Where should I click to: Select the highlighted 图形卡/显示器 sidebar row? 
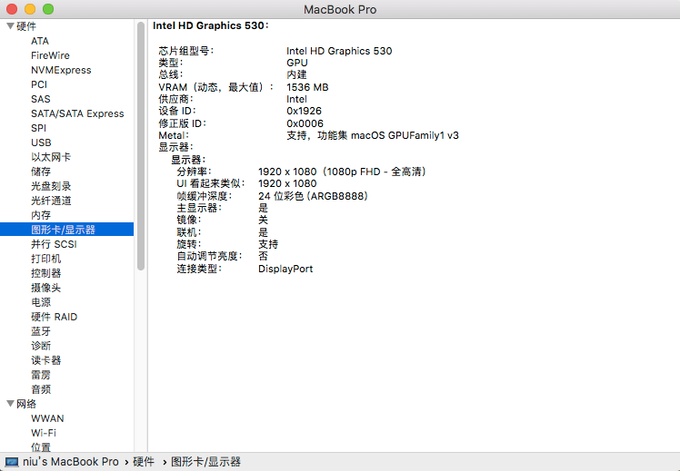click(x=66, y=230)
